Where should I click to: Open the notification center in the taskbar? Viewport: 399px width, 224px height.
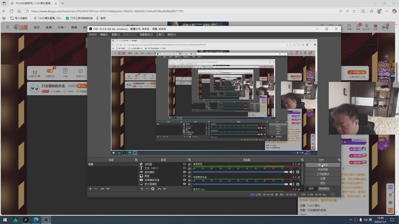392,220
